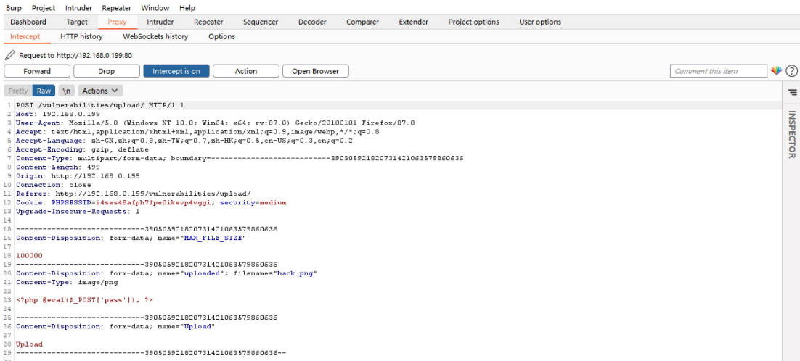Switch to HTTP history tab
This screenshot has height=361, width=800.
[81, 36]
